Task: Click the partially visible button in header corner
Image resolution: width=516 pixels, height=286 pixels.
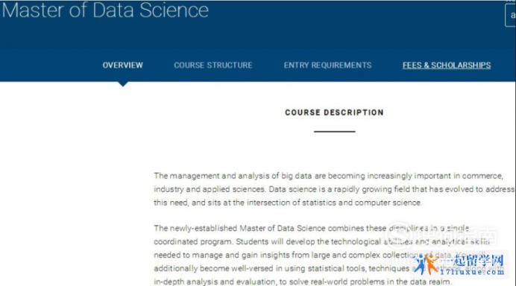Action: click(x=510, y=15)
